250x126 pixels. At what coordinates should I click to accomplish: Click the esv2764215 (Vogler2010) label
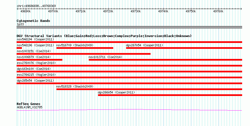(36, 75)
